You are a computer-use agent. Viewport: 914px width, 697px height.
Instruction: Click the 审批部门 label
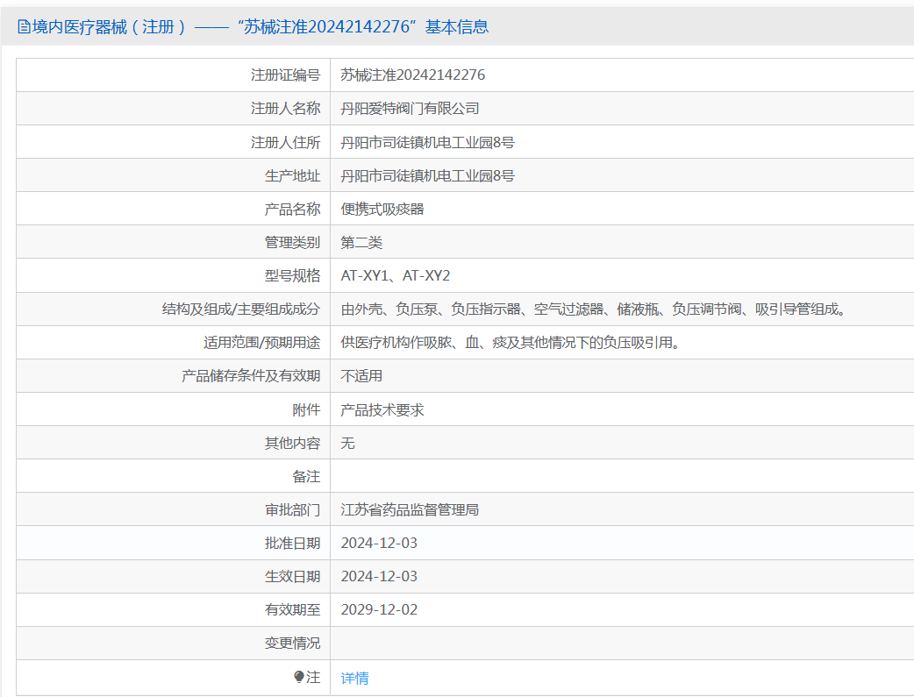[293, 509]
